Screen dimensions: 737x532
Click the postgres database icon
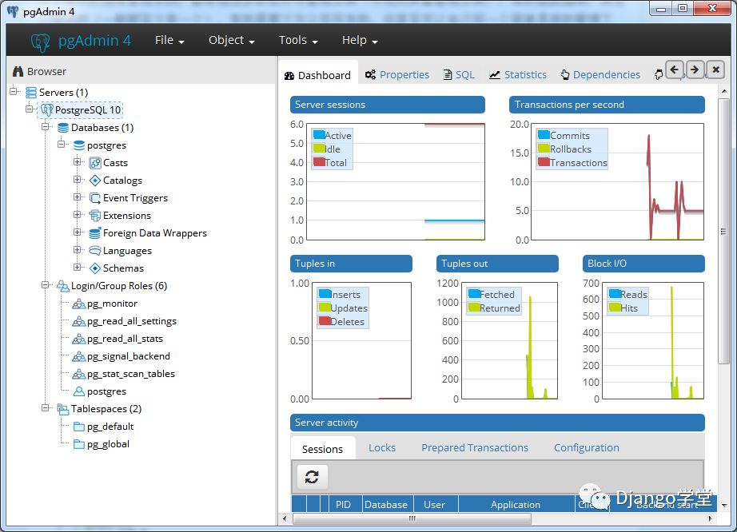point(79,145)
